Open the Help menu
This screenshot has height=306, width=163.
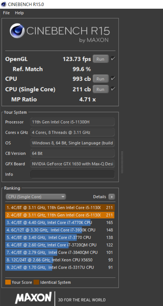(19, 13)
